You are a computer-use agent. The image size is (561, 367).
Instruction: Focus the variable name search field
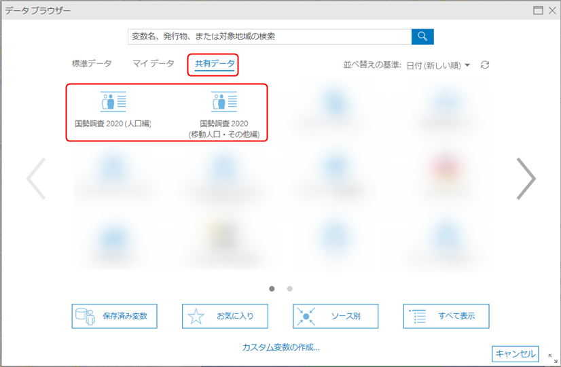click(270, 37)
